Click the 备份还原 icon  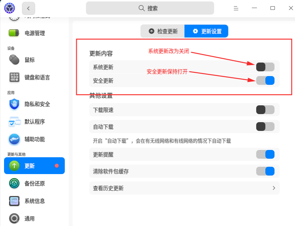pyautogui.click(x=14, y=183)
